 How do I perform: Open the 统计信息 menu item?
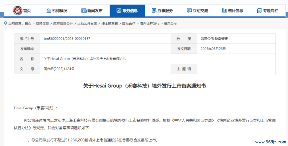tap(235, 11)
